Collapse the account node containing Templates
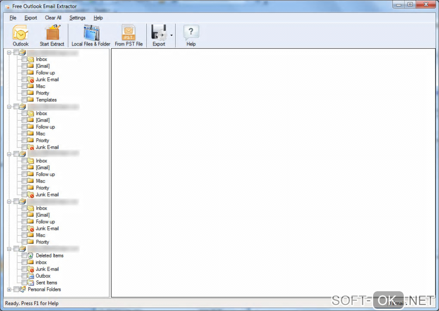439x311 pixels. point(9,52)
